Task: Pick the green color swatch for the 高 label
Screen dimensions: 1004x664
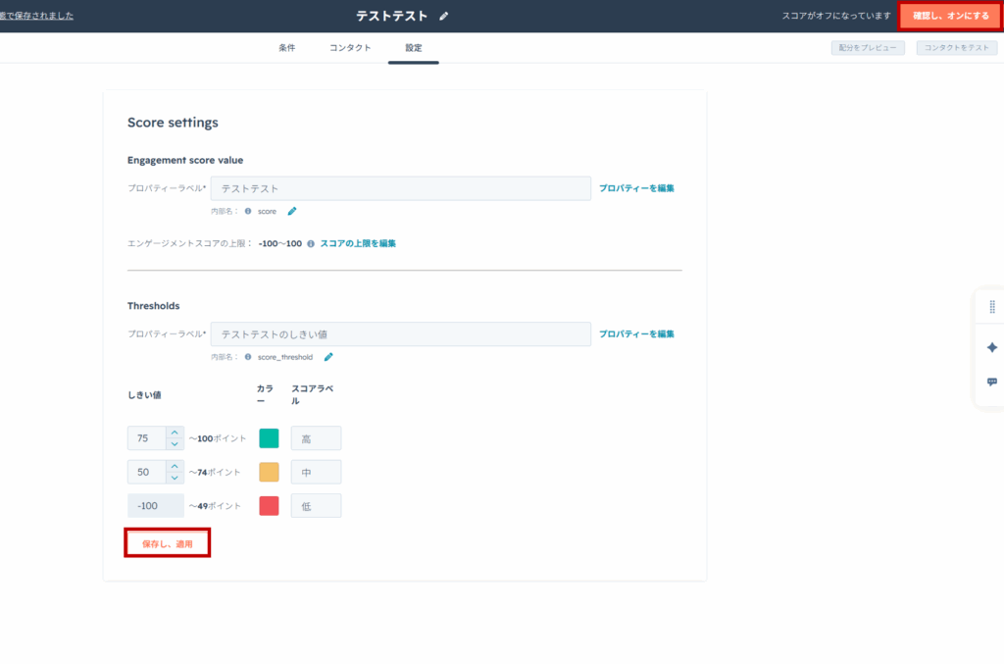Action: pos(269,438)
